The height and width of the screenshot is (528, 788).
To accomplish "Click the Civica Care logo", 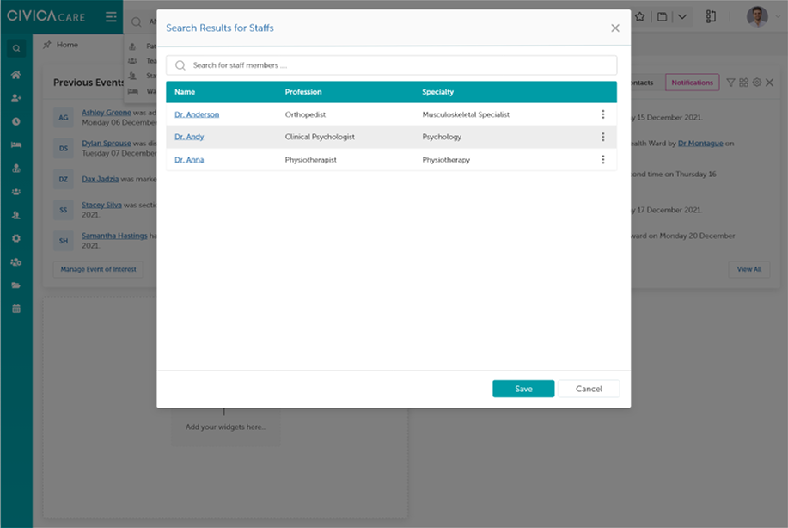I will [x=46, y=16].
